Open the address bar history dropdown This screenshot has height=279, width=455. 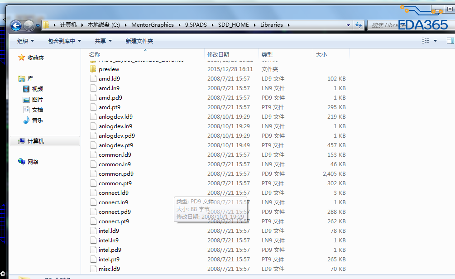click(348, 25)
